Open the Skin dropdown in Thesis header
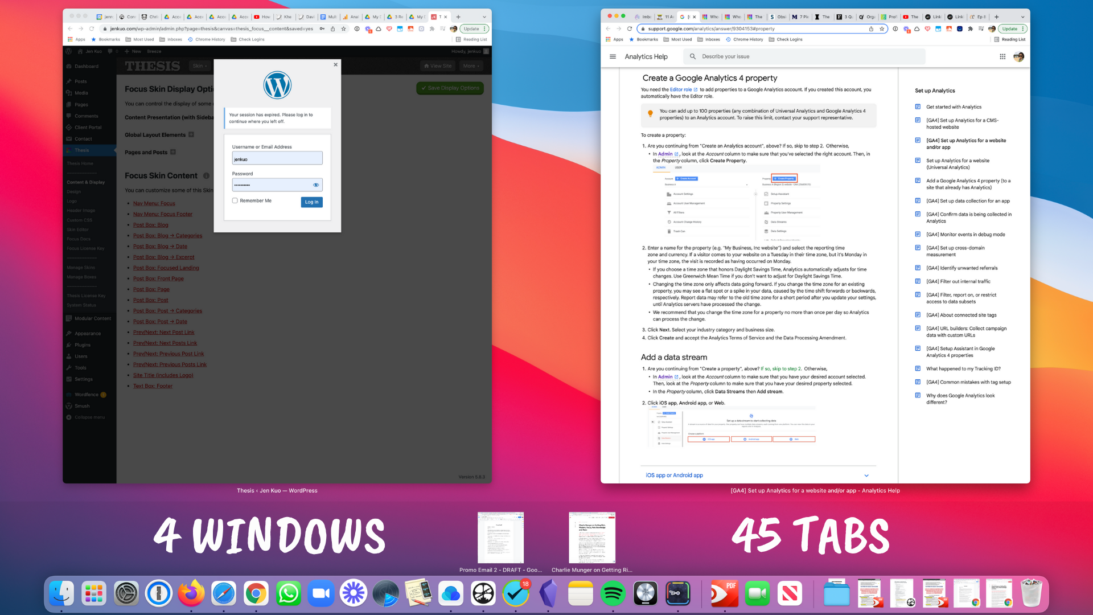Image resolution: width=1093 pixels, height=615 pixels. [200, 66]
